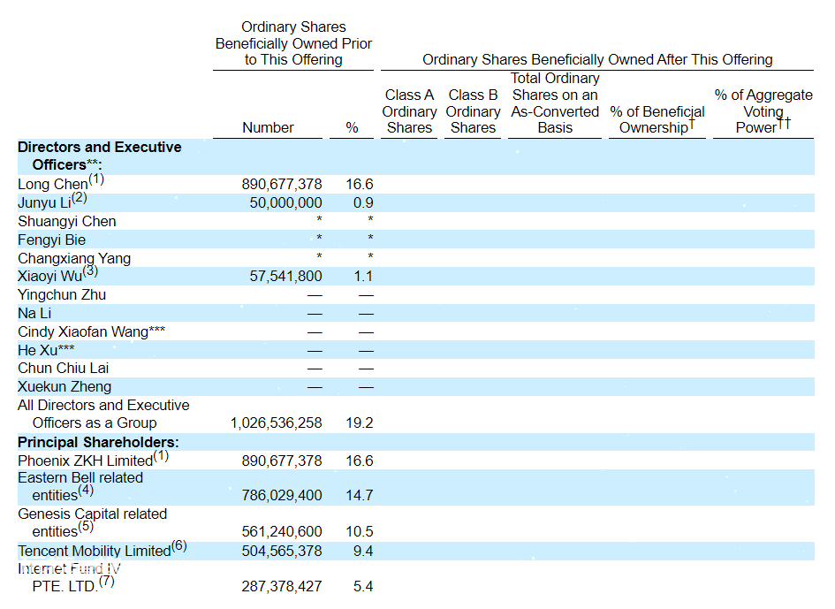Click Ordinary Shares Owned After This Offering header
This screenshot has width=835, height=609.
pos(597,60)
